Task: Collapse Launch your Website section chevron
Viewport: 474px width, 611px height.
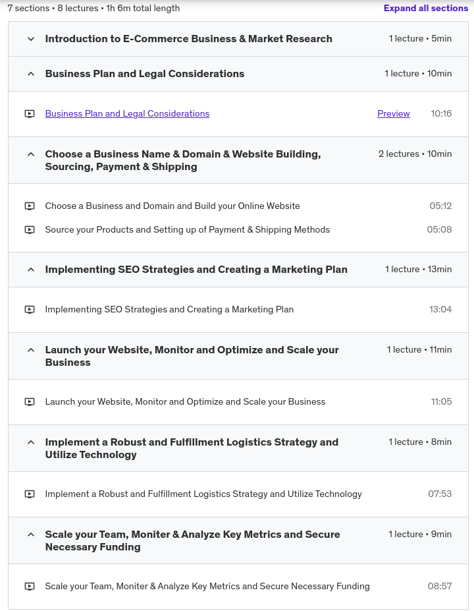Action: 30,350
